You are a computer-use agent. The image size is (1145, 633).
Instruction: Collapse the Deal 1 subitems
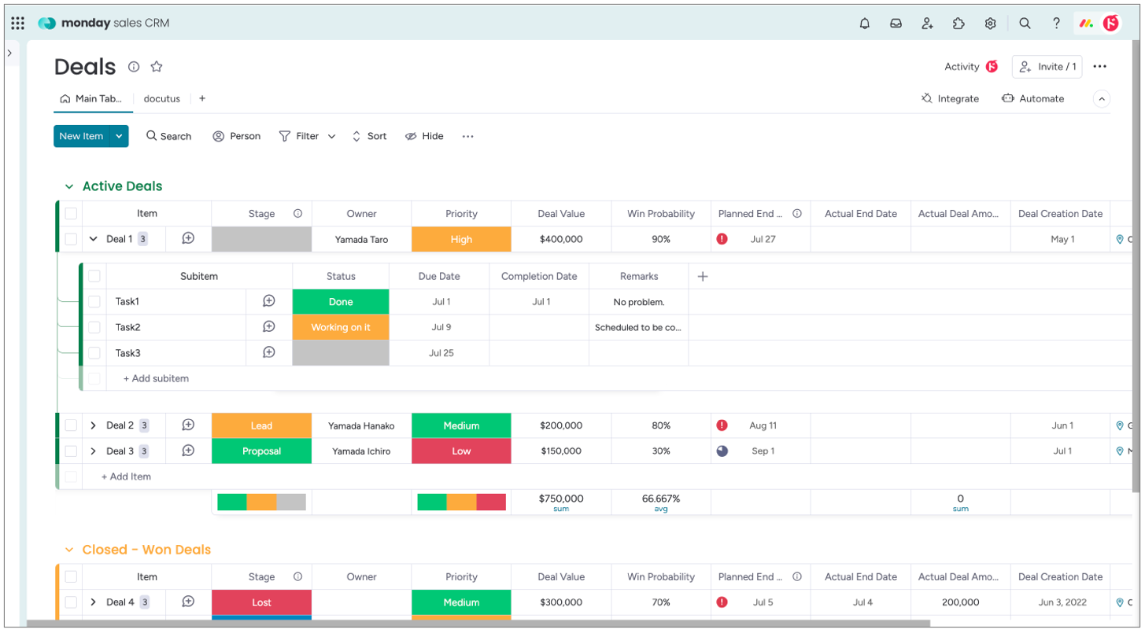tap(93, 239)
